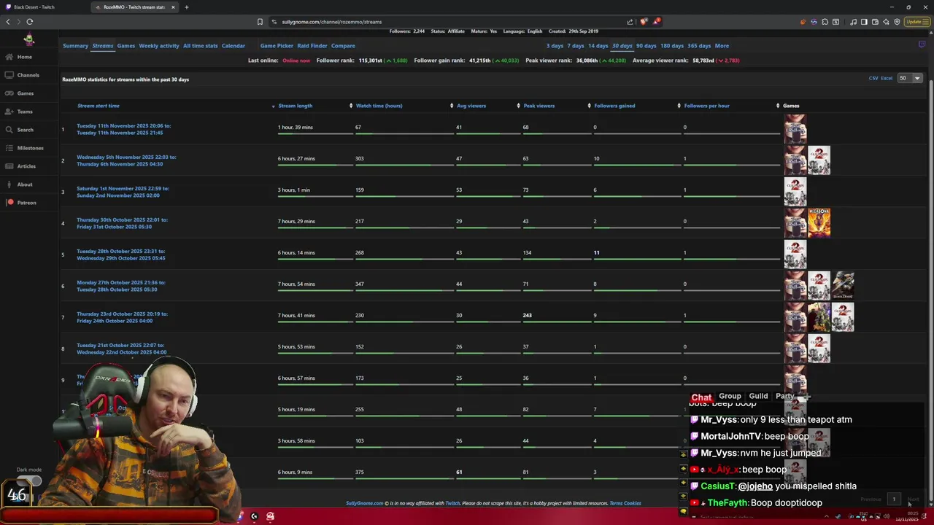The image size is (934, 525).
Task: Bookmark this page using the bookmark icon
Action: 260,22
